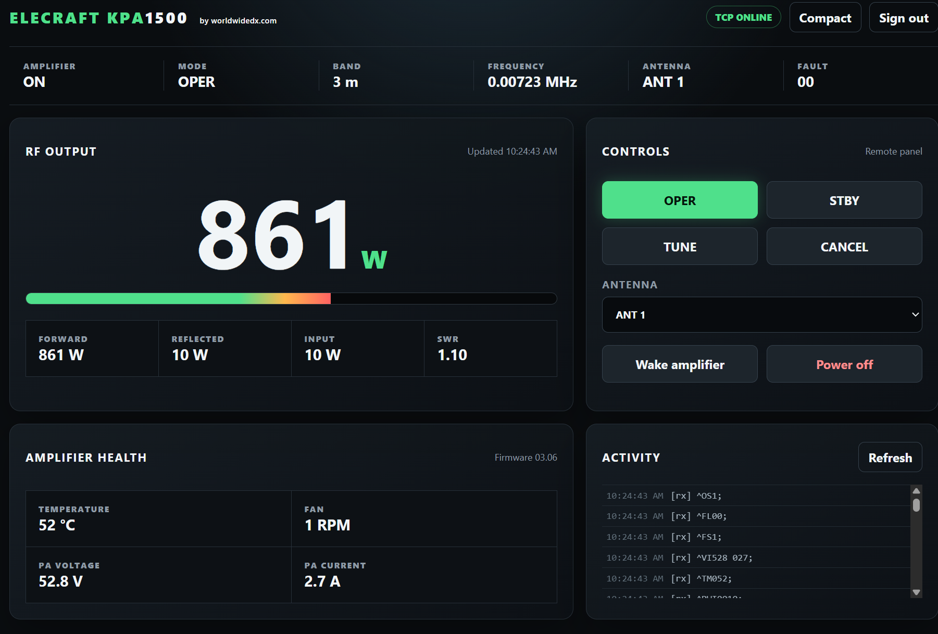Switch amplifier to OPER mode

click(680, 200)
